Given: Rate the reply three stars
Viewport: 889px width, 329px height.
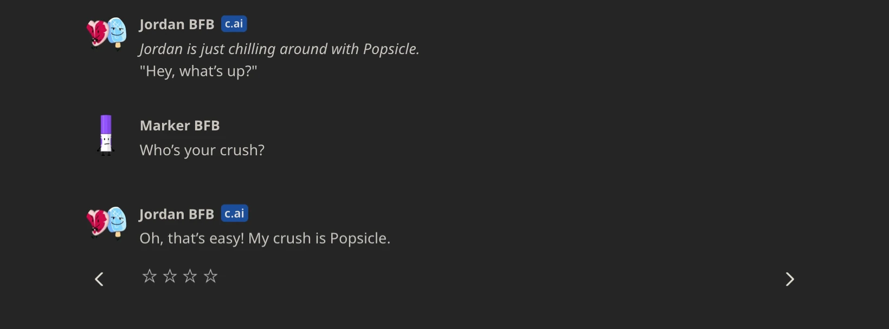Looking at the screenshot, I should (190, 277).
